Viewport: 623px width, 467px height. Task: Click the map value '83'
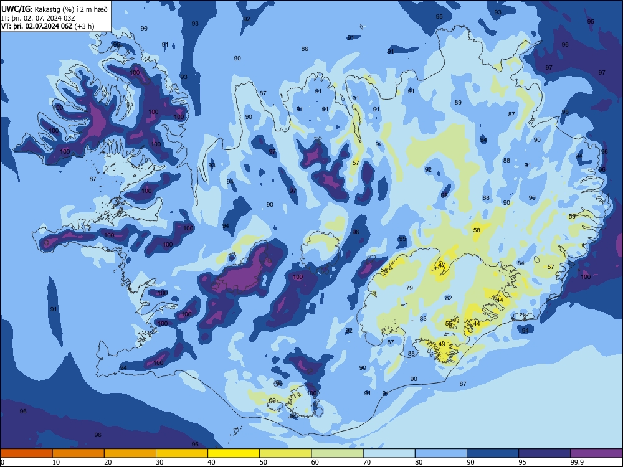[x=423, y=318]
